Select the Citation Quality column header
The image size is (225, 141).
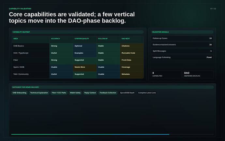pyautogui.click(x=84, y=39)
